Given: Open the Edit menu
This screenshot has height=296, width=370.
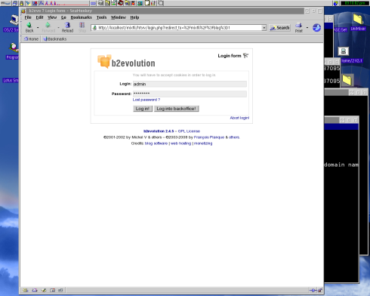Looking at the screenshot, I should (x=39, y=17).
